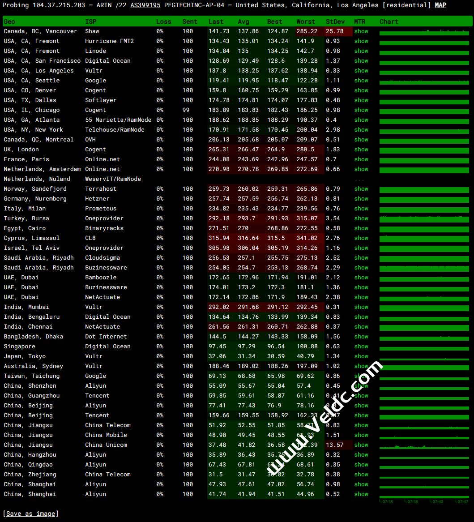474x522 pixels.
Task: Show MTR for China, Qingdao Aliyun
Action: tap(361, 465)
